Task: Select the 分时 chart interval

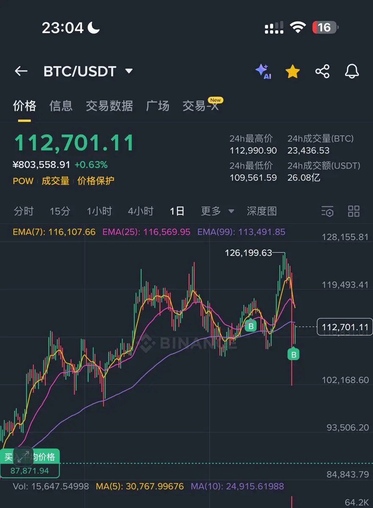Action: 24,211
